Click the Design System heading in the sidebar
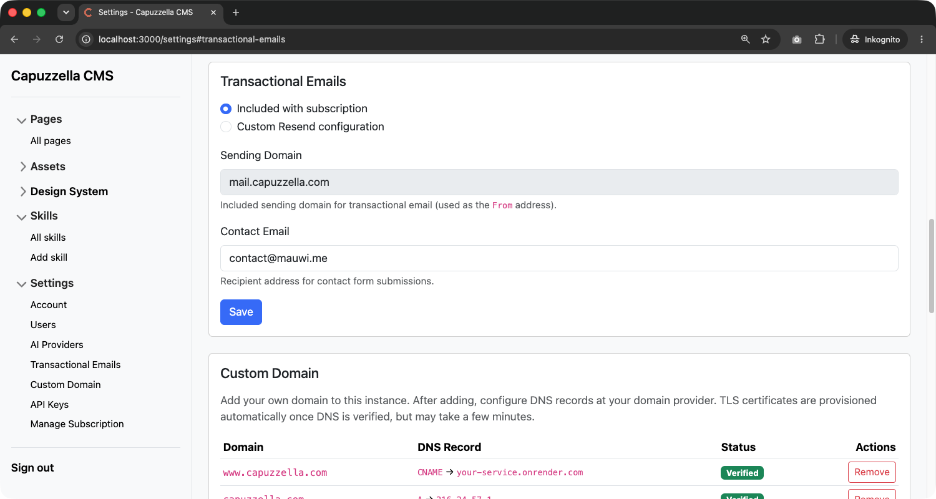Screen dimensions: 936x499 click(x=69, y=191)
